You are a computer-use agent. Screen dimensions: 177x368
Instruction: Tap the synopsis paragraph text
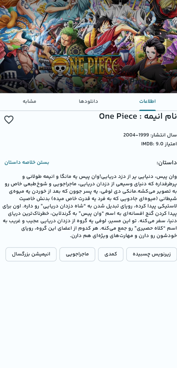pos(90,206)
